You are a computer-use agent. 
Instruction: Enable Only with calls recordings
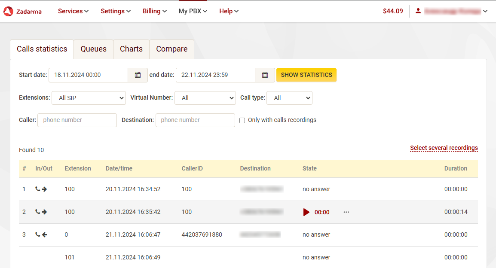[242, 120]
